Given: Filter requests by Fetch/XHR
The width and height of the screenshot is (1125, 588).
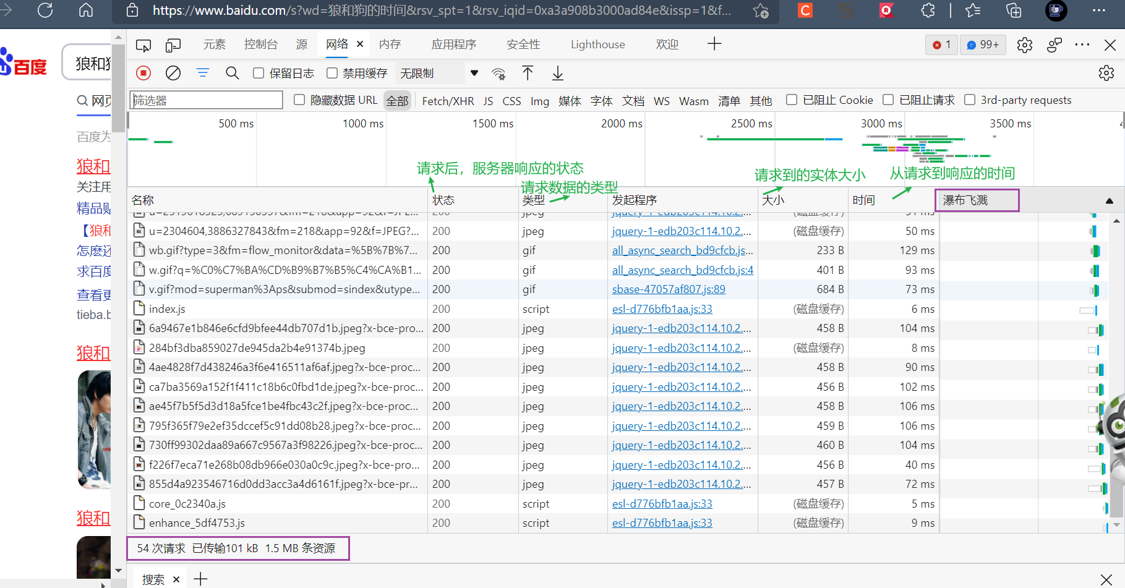Looking at the screenshot, I should [x=448, y=101].
